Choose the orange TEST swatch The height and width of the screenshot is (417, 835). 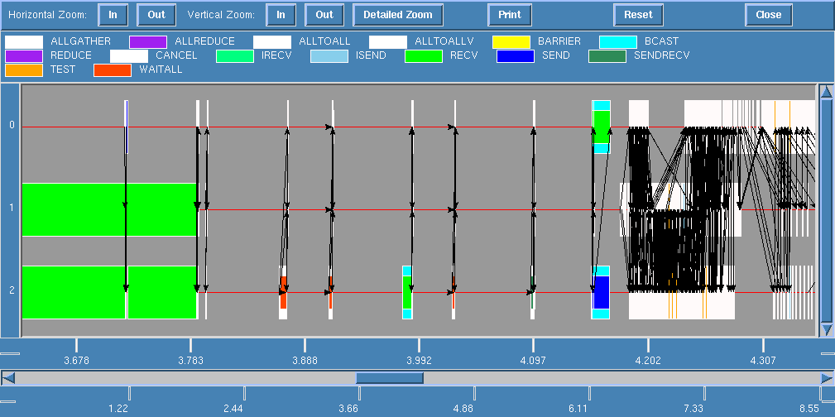[24, 70]
